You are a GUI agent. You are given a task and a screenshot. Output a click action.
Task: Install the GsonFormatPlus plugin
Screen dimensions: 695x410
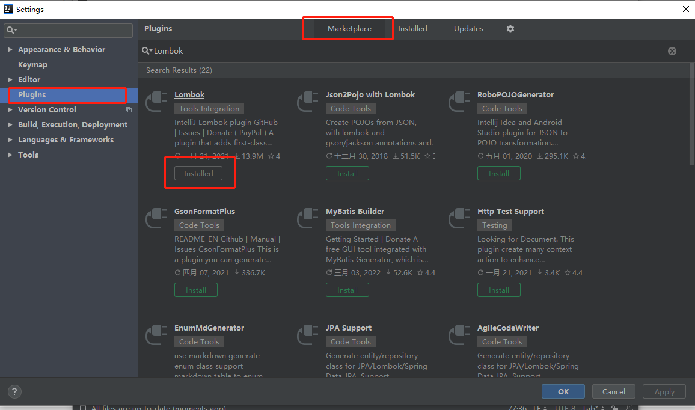click(x=196, y=290)
